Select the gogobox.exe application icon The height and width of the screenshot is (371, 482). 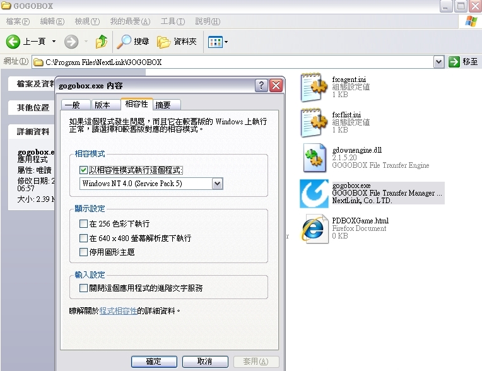coord(314,194)
